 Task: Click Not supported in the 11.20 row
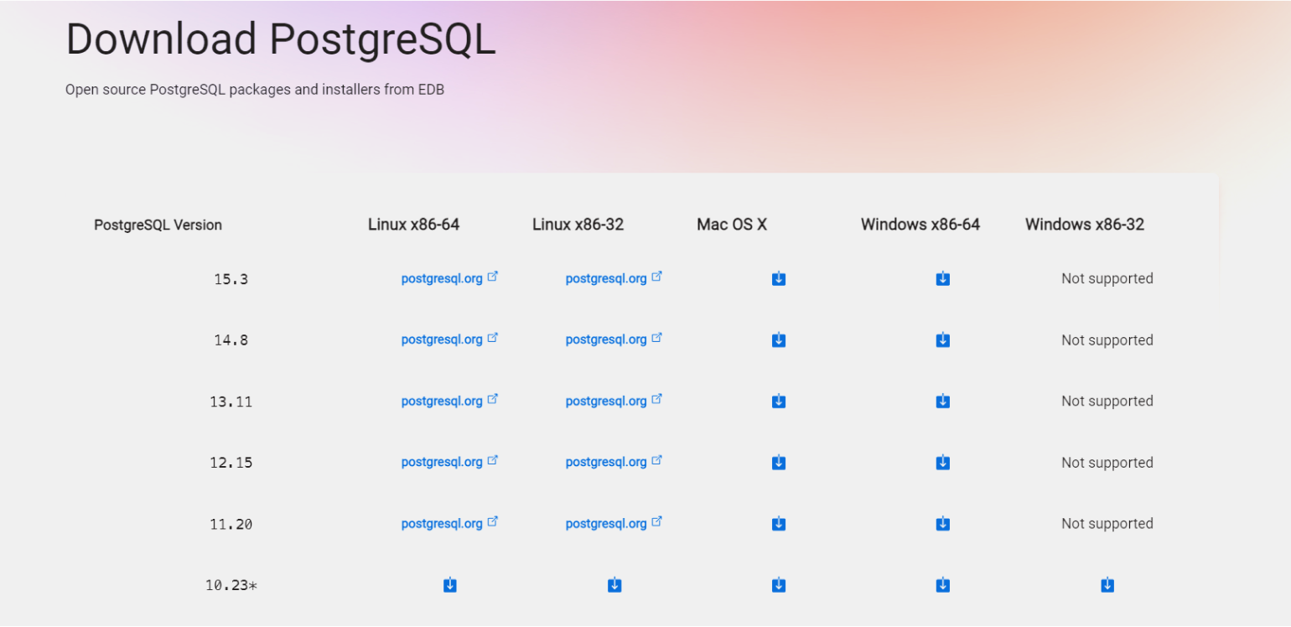(x=1107, y=523)
